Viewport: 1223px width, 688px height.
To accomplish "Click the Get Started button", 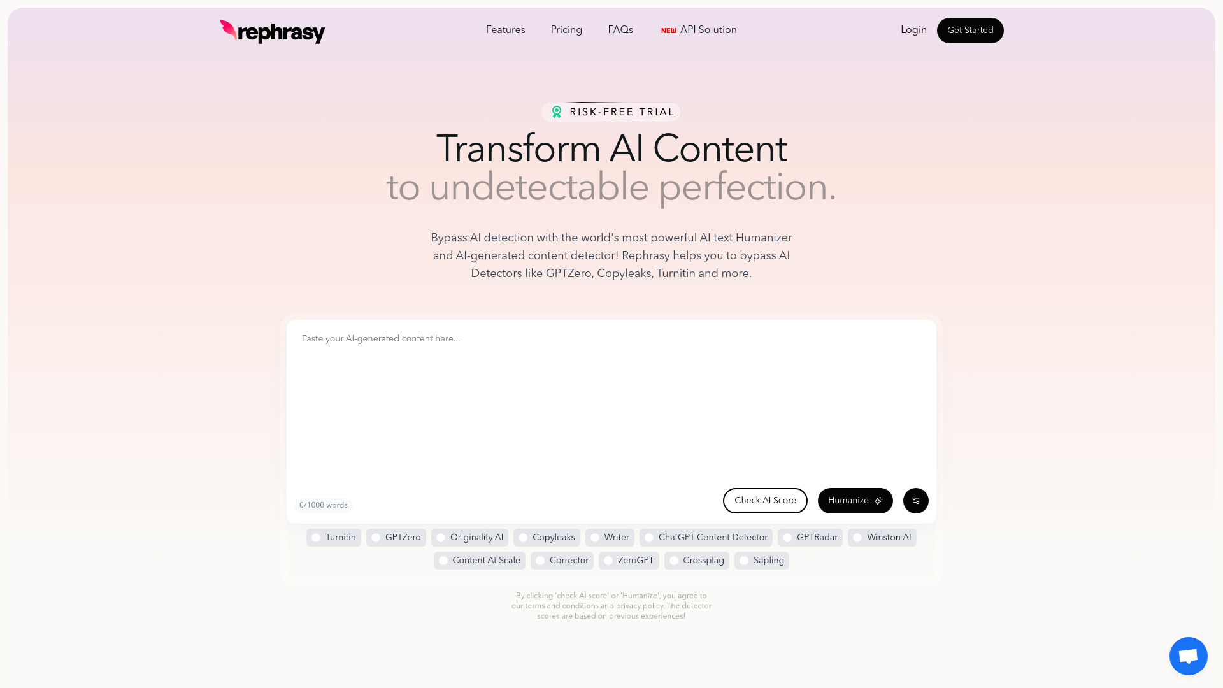I will click(x=970, y=30).
